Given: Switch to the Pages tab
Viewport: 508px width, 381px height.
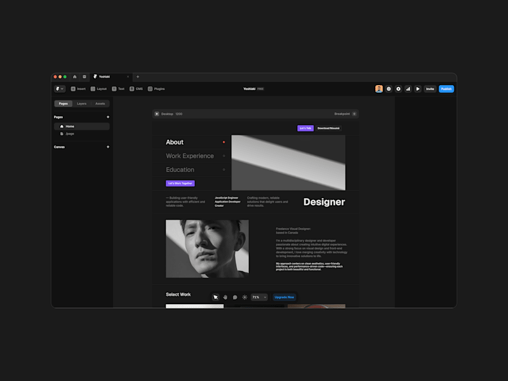Looking at the screenshot, I should [63, 104].
